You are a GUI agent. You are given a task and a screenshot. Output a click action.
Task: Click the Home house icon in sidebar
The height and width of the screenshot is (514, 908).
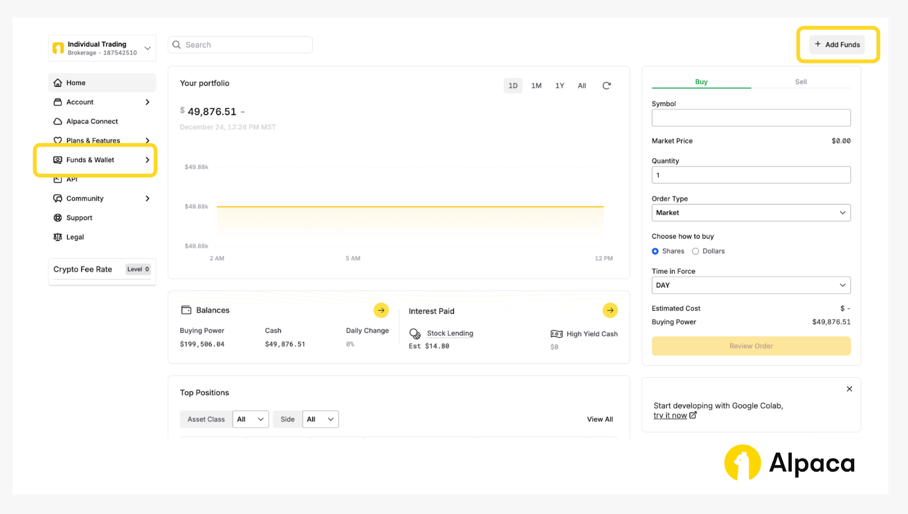click(x=58, y=83)
